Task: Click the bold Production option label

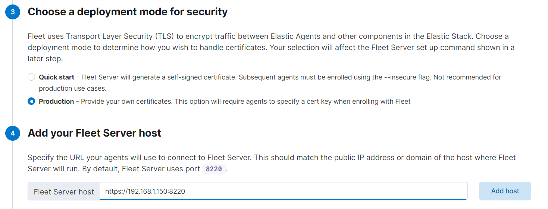Action: click(56, 102)
